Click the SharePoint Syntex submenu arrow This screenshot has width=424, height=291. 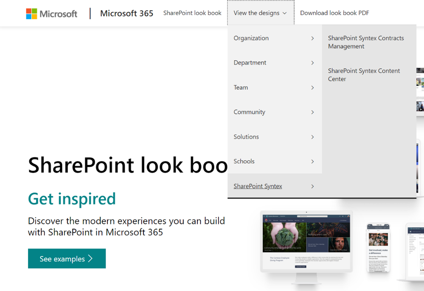click(x=312, y=186)
